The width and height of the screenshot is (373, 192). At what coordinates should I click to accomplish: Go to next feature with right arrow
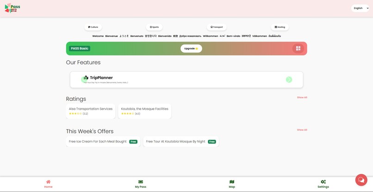[x=289, y=80]
